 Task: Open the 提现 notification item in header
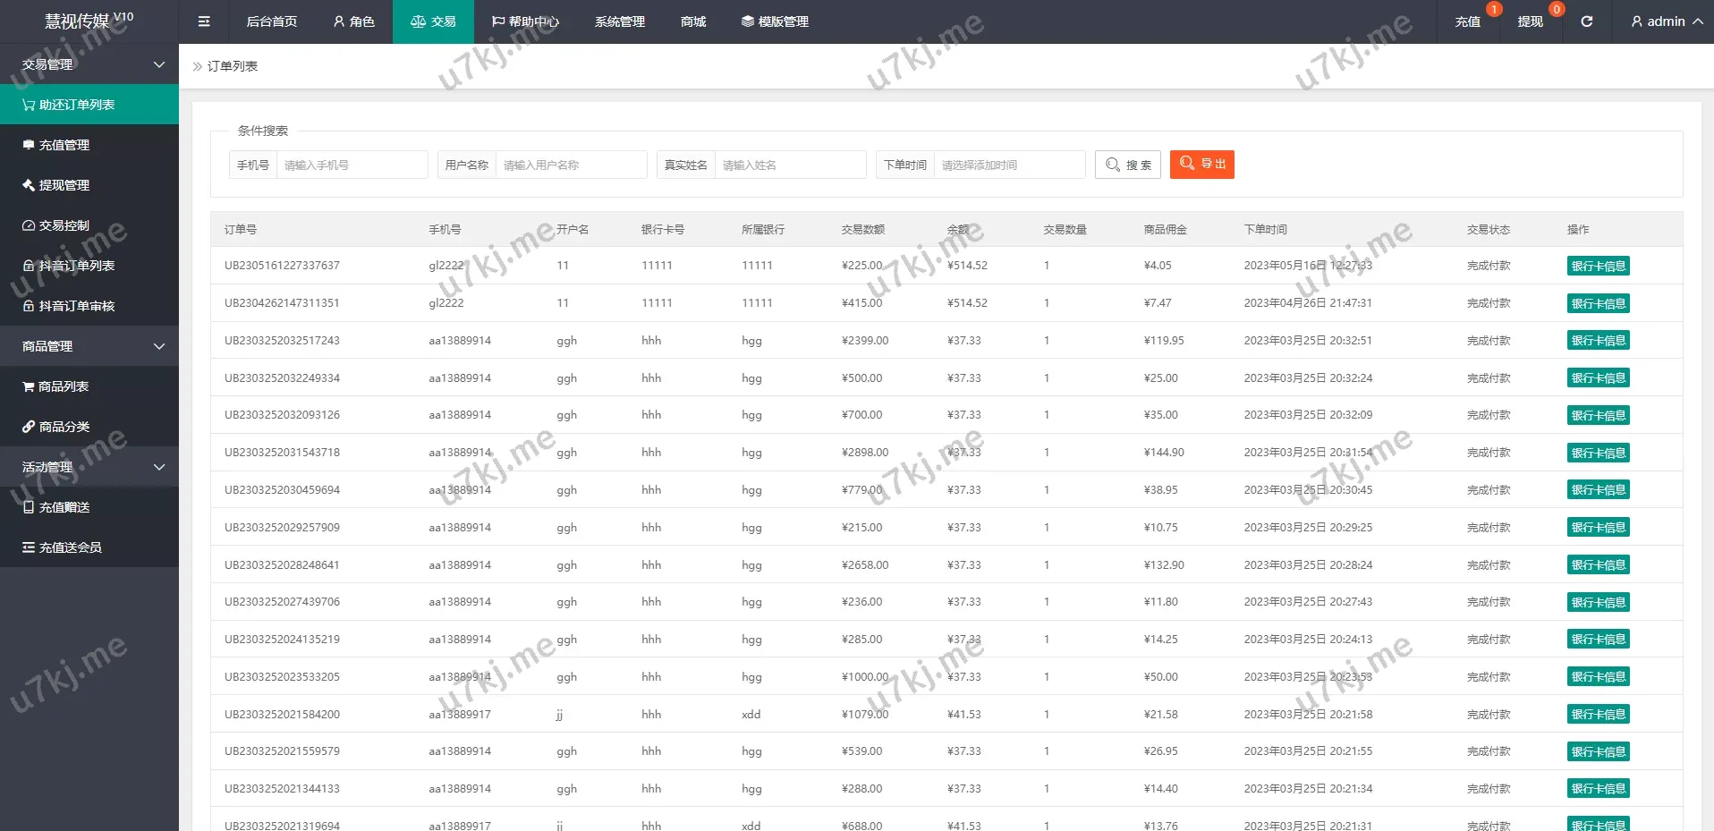tap(1530, 21)
